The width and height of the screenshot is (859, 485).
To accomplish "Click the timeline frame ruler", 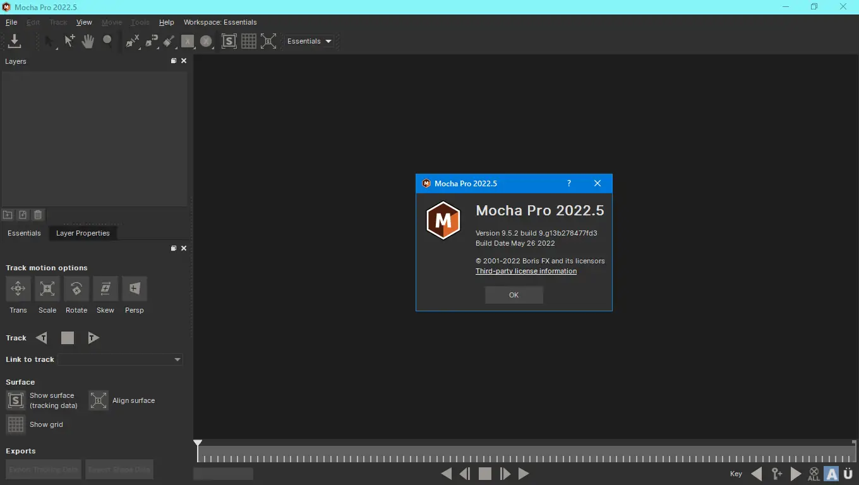I will click(527, 455).
